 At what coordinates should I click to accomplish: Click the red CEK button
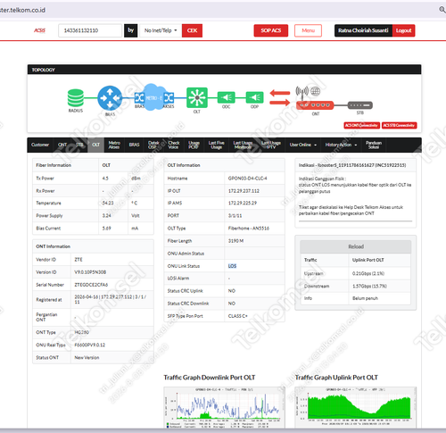point(192,30)
